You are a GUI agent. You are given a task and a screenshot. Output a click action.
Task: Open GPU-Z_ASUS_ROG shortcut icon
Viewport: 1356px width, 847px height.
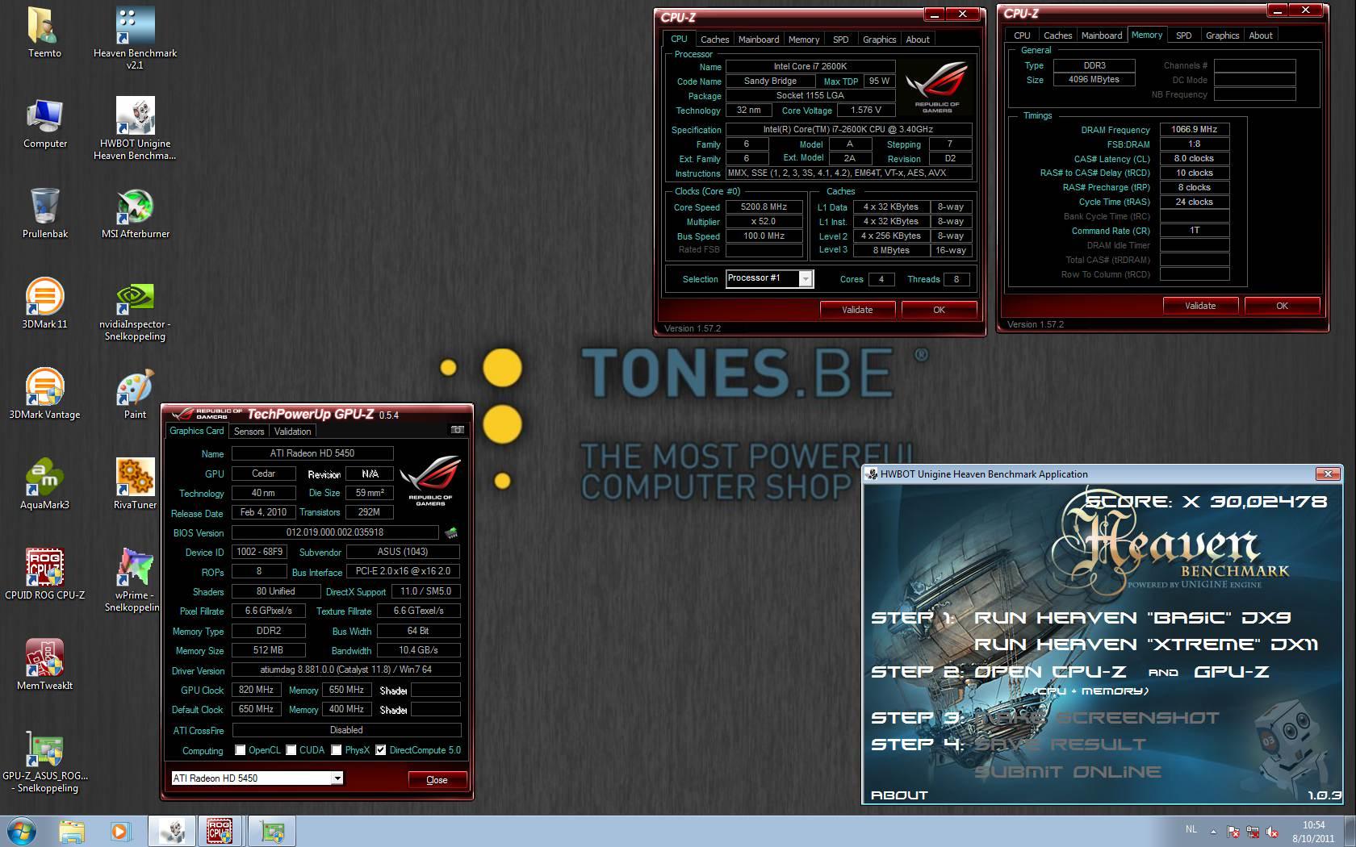point(44,761)
